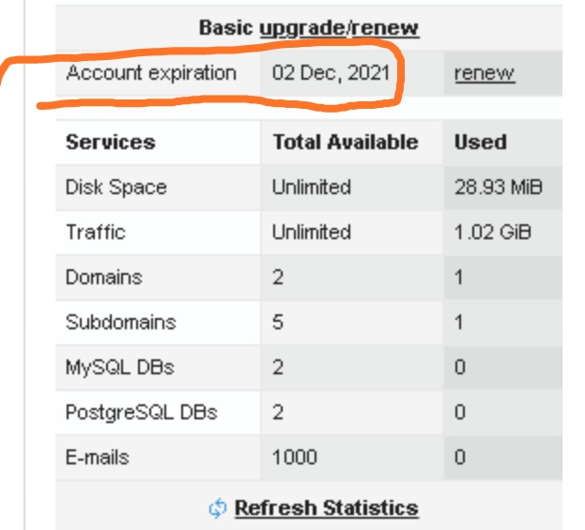
Task: Click the Total Available column header
Action: coord(345,143)
